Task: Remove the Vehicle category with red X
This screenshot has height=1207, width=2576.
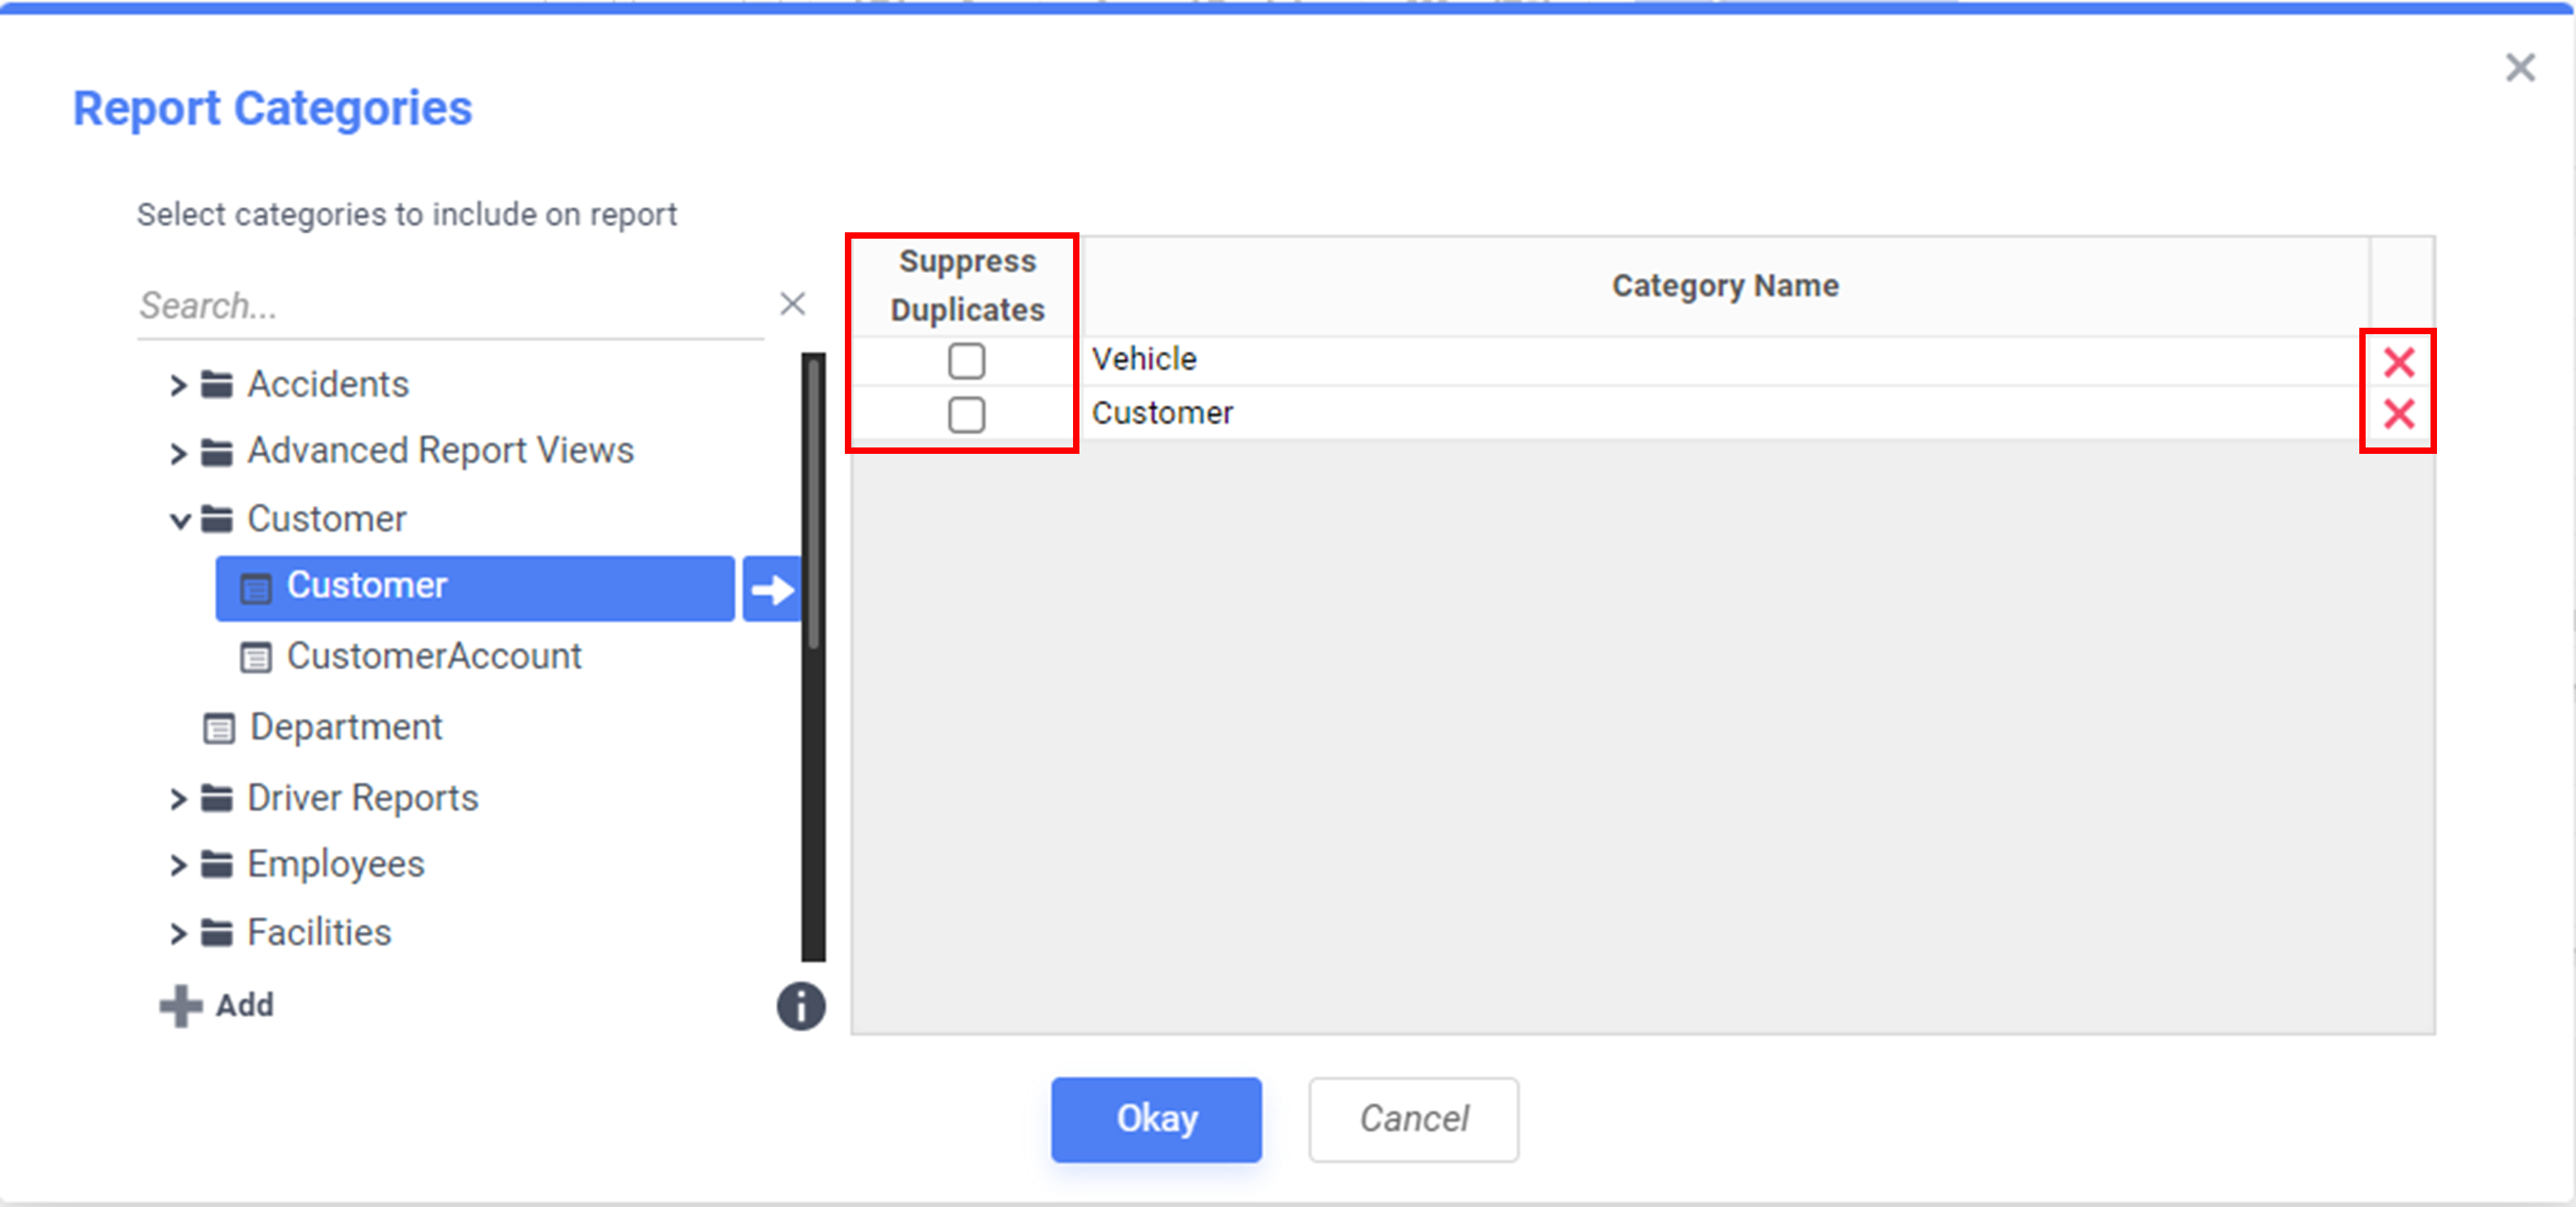Action: point(2398,362)
